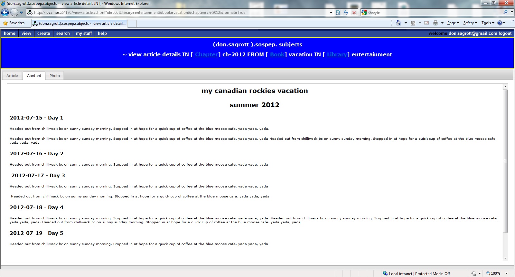Viewport: 515px width, 277px height.
Task: Open the search navigation item
Action: tap(63, 33)
